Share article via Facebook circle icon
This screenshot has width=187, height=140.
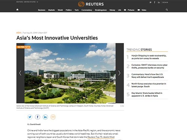(x=37, y=117)
